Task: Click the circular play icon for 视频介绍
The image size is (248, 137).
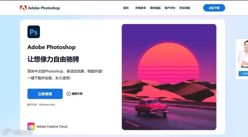Action: click(69, 94)
